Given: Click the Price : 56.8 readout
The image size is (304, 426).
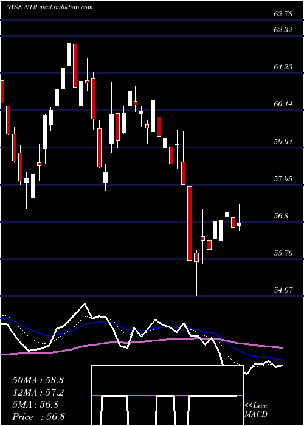Looking at the screenshot, I should 38,417.
